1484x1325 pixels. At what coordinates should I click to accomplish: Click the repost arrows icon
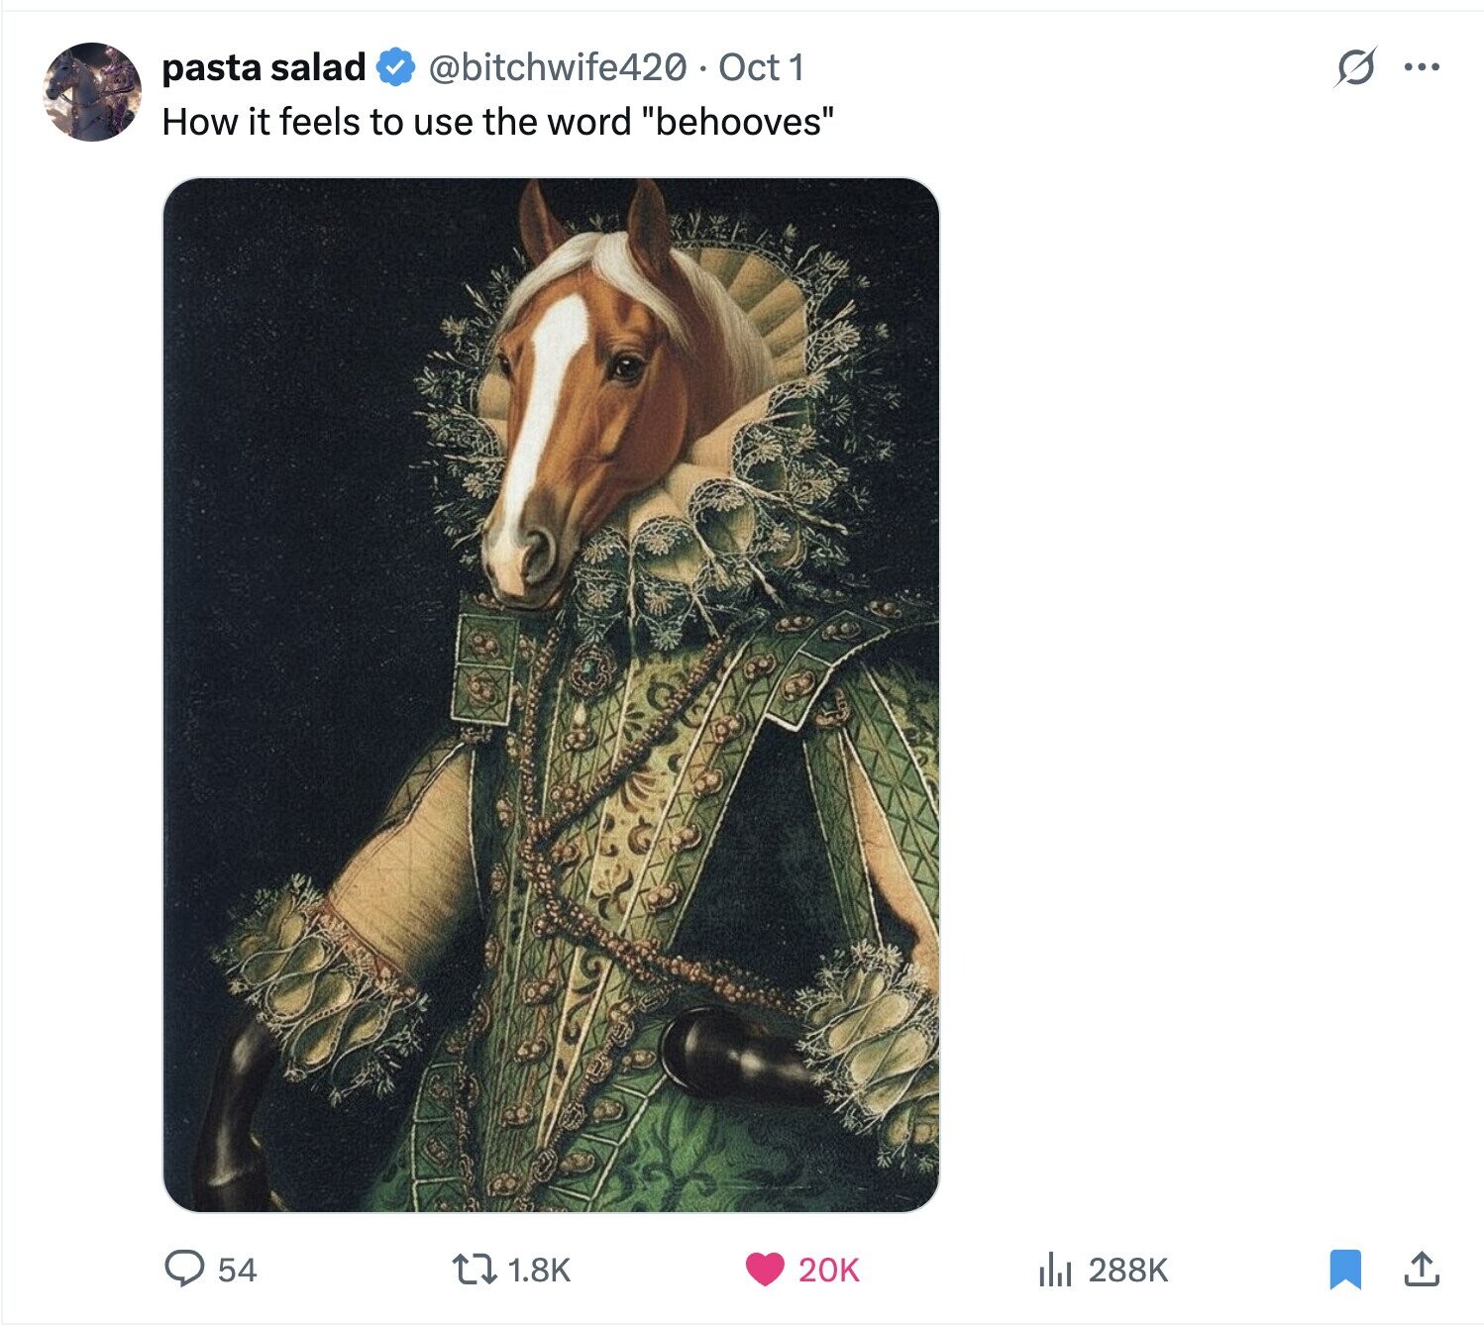[472, 1269]
